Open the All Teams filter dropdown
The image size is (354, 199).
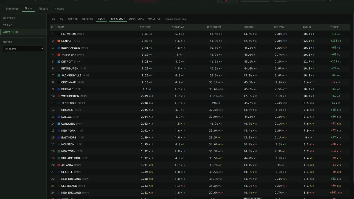pos(23,49)
